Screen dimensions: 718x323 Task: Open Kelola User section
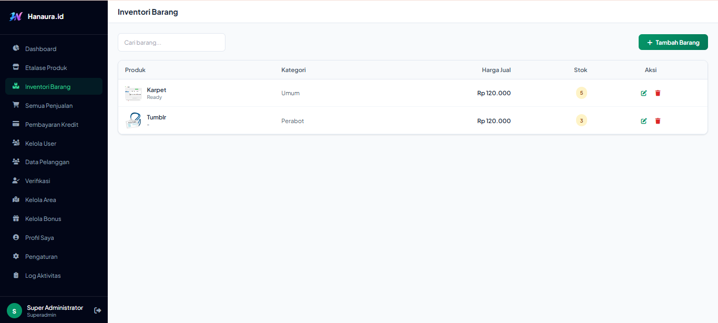point(54,144)
